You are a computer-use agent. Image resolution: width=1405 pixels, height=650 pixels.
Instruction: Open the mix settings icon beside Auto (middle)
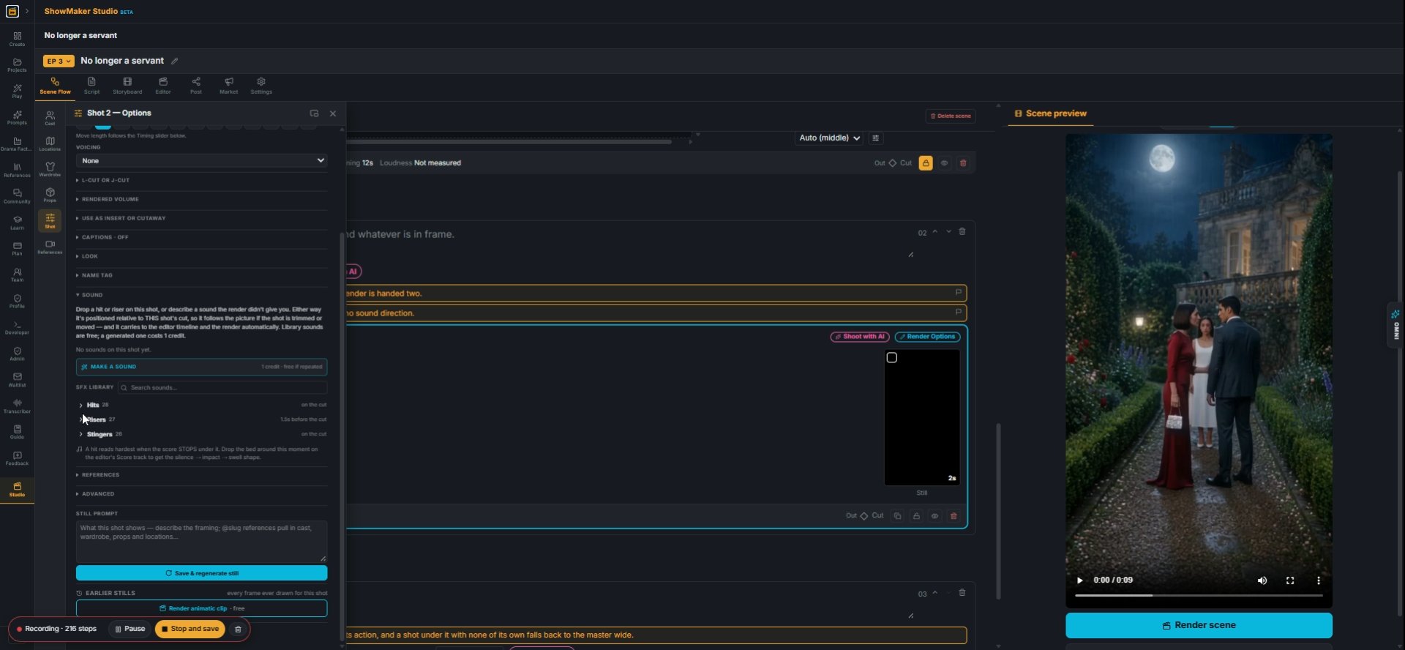coord(876,138)
